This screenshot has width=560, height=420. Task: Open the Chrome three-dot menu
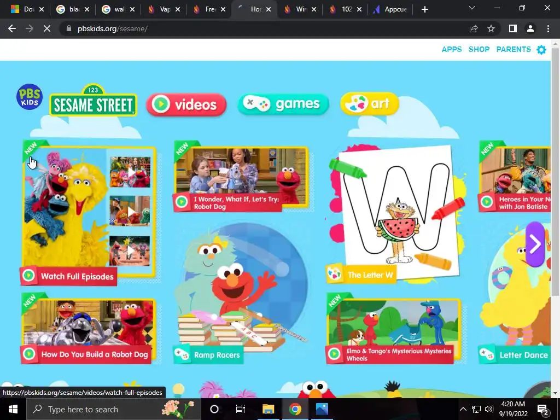click(548, 28)
